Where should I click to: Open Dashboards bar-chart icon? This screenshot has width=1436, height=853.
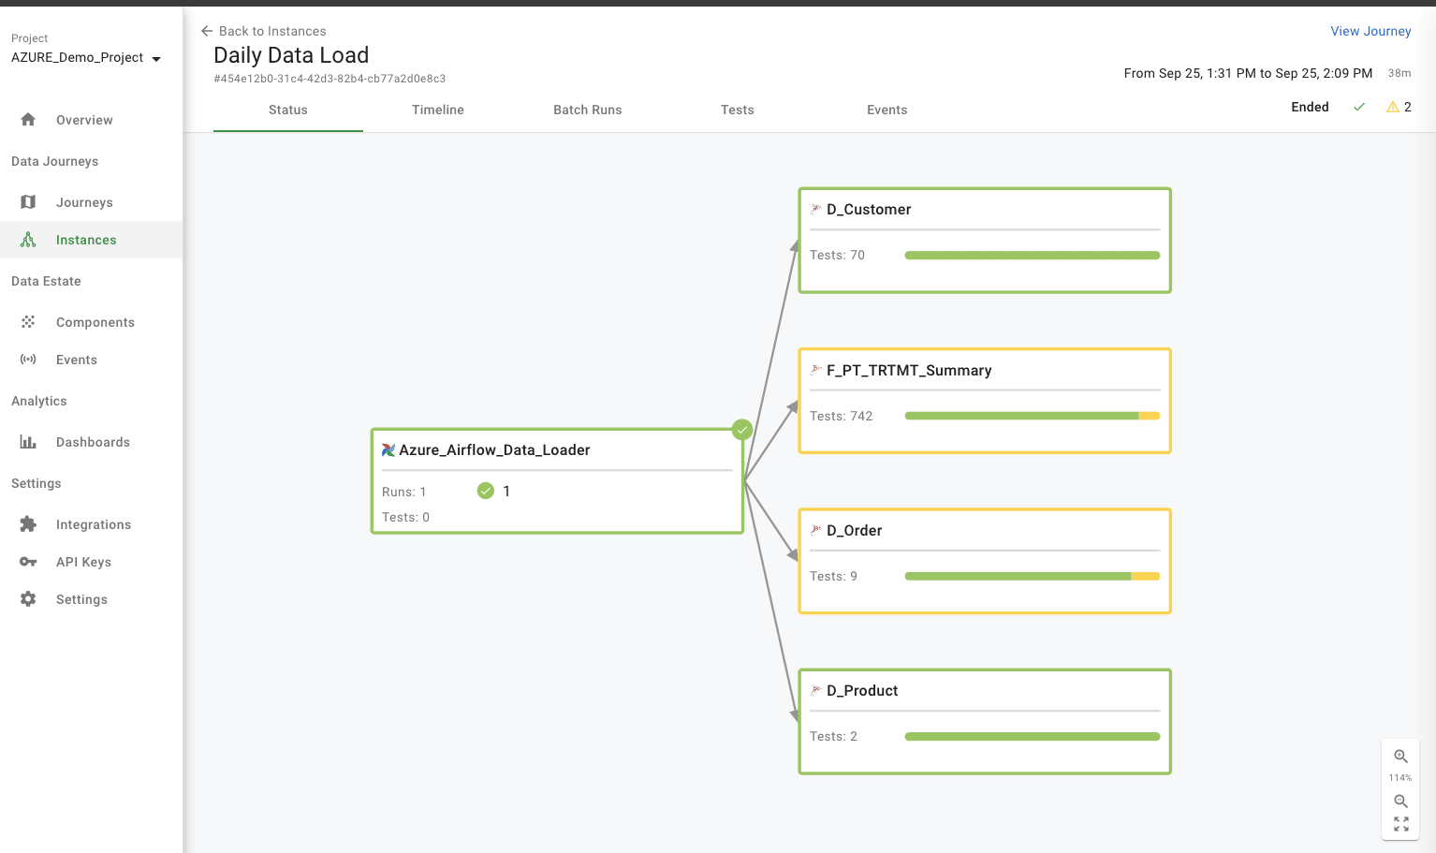pos(28,441)
